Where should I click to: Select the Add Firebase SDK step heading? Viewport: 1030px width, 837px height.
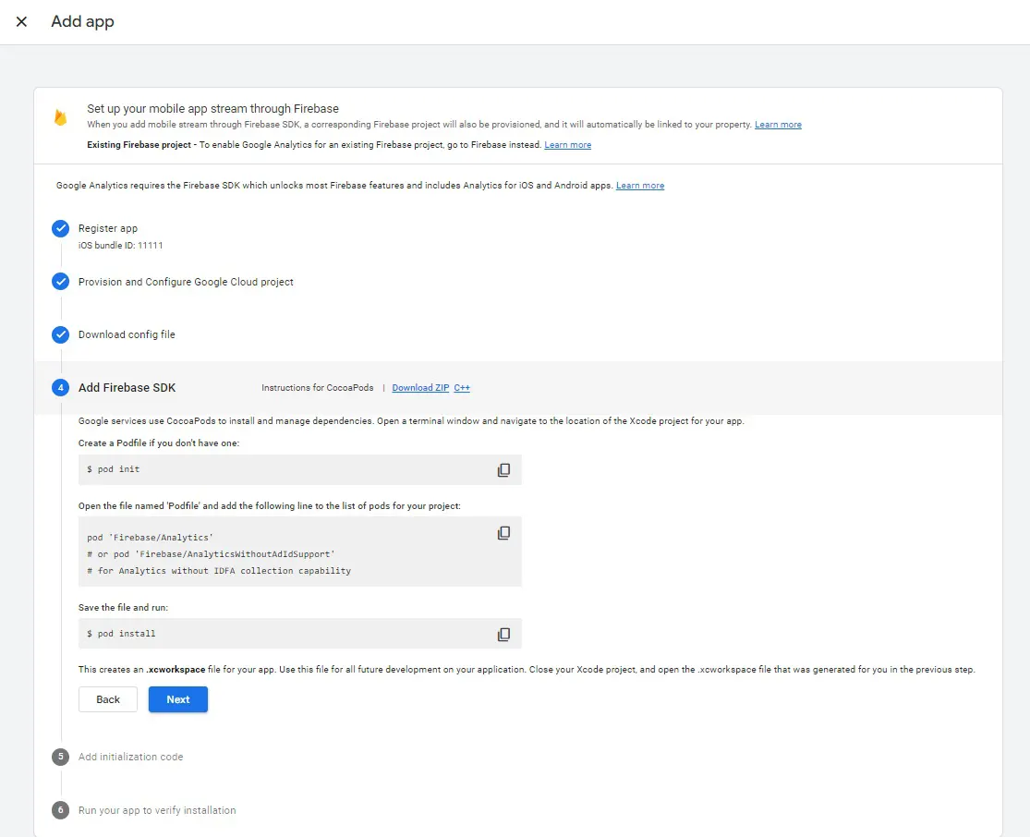127,388
